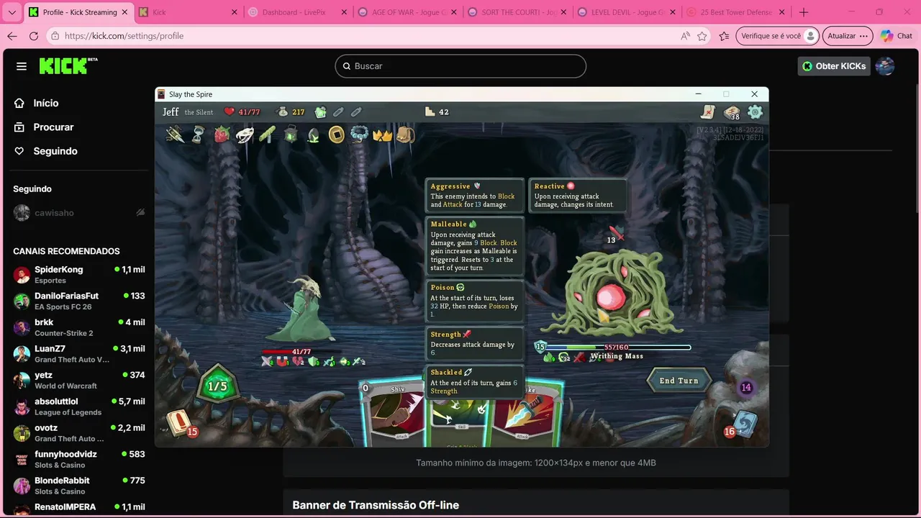The height and width of the screenshot is (518, 921).
Task: Click Obter KICKs button
Action: (834, 66)
